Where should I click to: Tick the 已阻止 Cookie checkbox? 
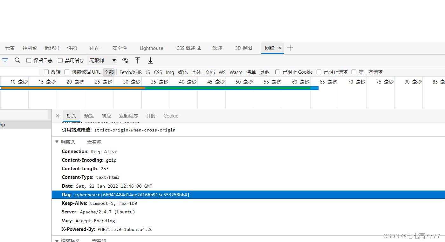[277, 72]
